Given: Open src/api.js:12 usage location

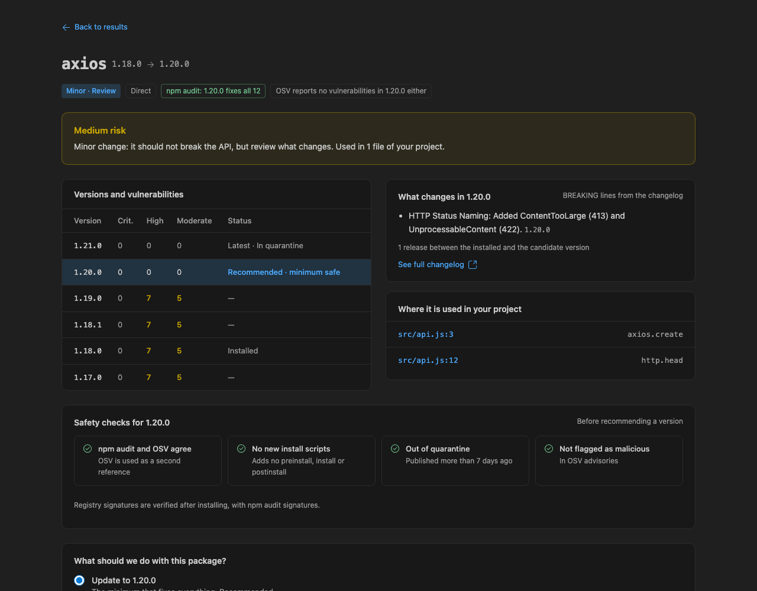Looking at the screenshot, I should click(428, 361).
